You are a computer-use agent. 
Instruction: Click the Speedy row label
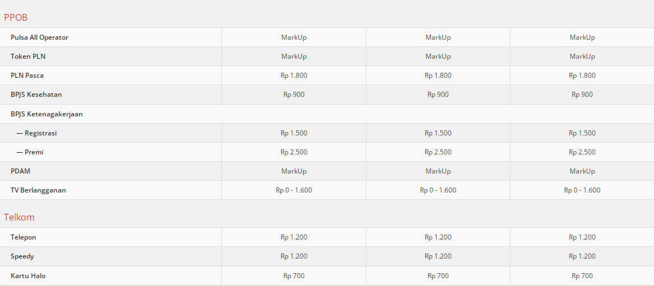(x=22, y=256)
